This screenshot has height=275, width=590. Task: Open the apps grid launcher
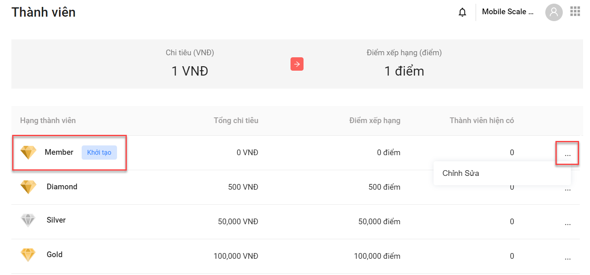(x=575, y=11)
